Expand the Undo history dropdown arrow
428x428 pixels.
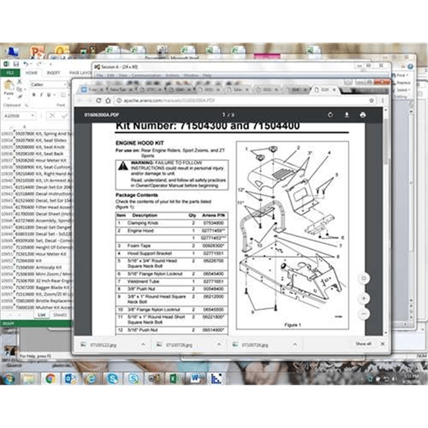point(31,64)
